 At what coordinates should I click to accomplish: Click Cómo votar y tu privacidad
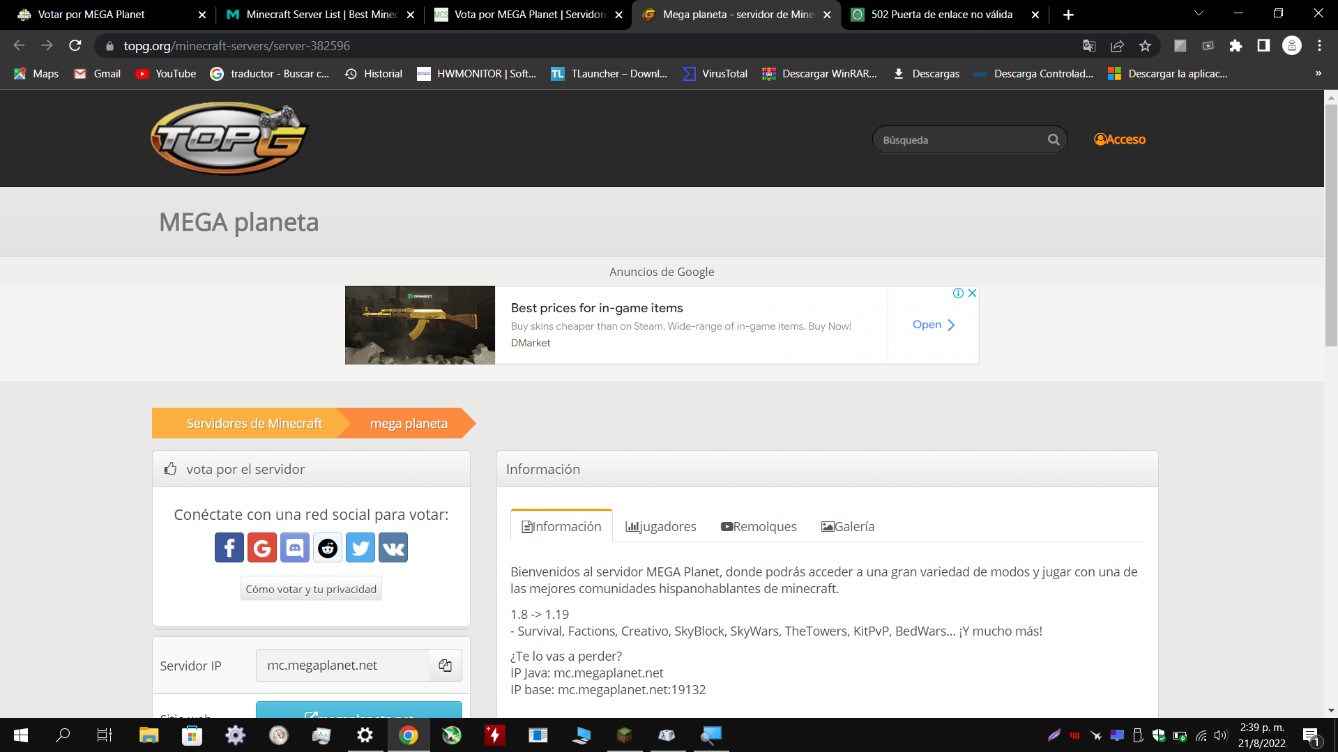point(311,588)
